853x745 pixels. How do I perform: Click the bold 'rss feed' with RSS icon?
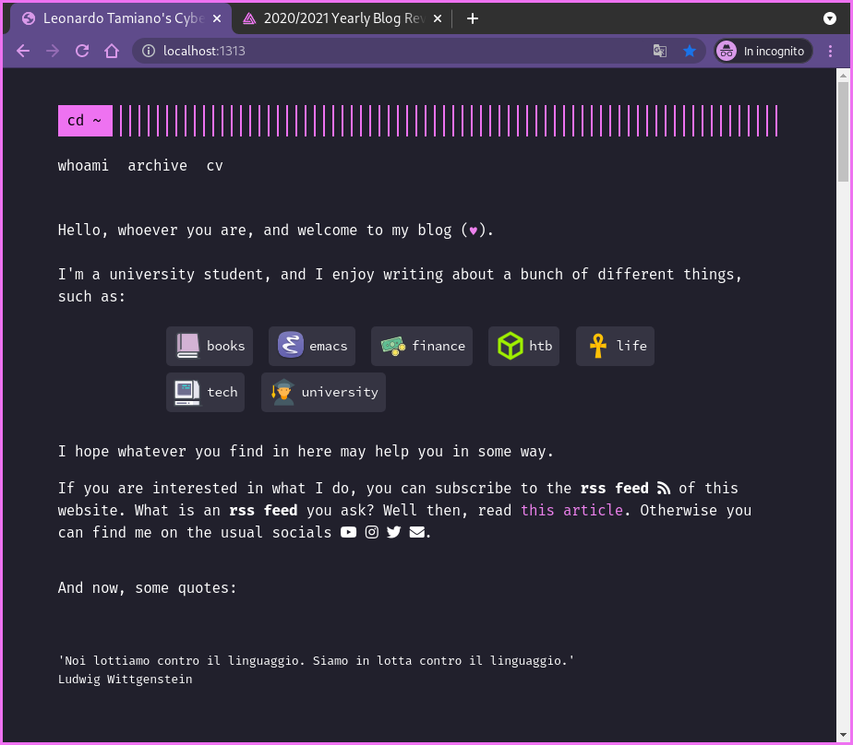[625, 488]
